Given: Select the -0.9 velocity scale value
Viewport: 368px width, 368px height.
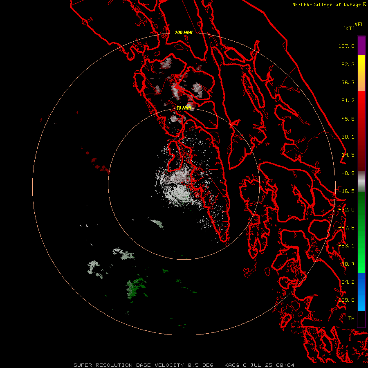Looking at the screenshot, I should [x=348, y=173].
